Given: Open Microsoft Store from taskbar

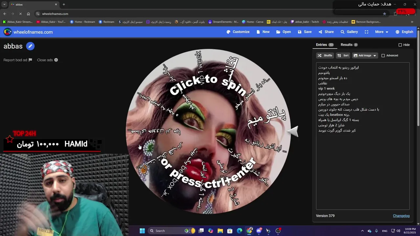Looking at the screenshot, I should (x=230, y=231).
